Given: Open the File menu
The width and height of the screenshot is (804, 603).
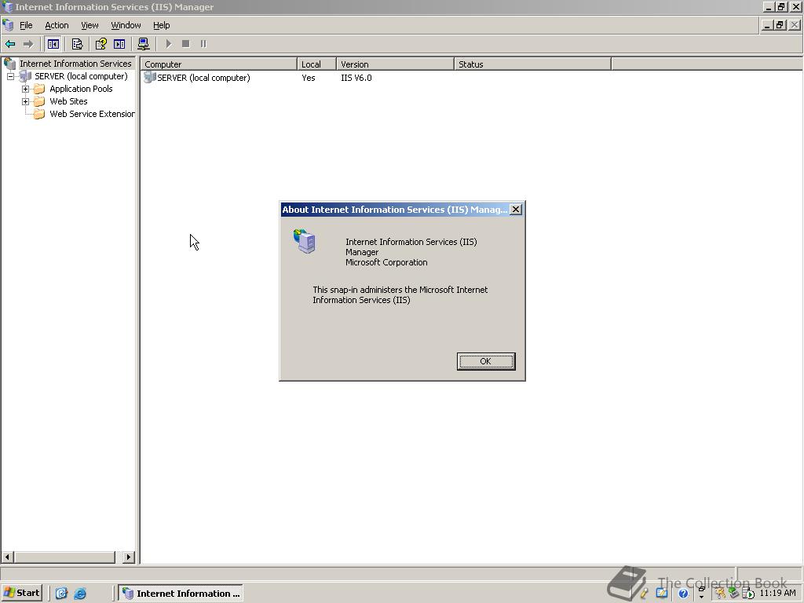Looking at the screenshot, I should click(26, 25).
